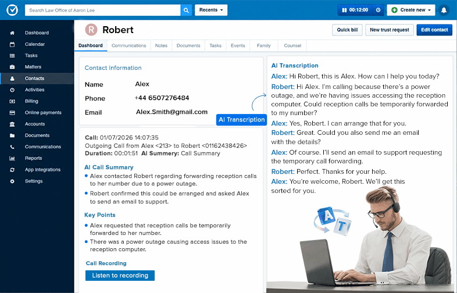Open Reports label in the sidebar
The height and width of the screenshot is (293, 457).
tap(34, 158)
